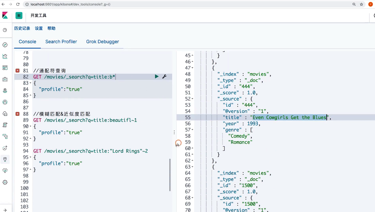Expand the sidebar with bottom arrow
Image resolution: width=375 pixels, height=212 pixels.
5,210
